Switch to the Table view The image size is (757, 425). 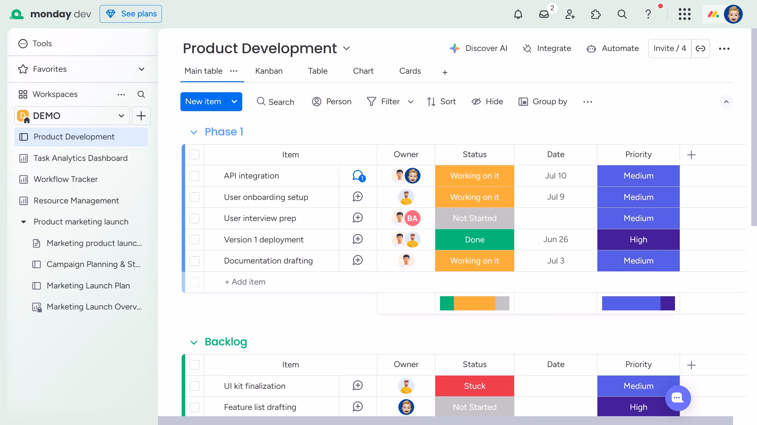click(x=318, y=71)
